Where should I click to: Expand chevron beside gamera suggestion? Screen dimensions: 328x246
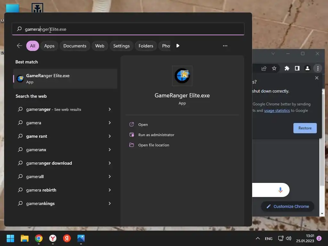110,123
